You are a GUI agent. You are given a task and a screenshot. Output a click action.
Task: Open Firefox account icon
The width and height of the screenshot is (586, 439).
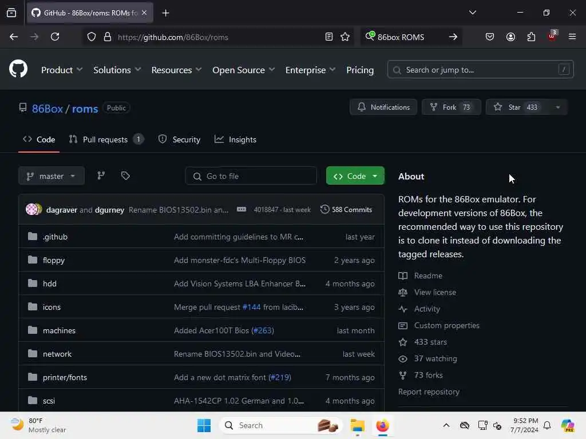510,37
